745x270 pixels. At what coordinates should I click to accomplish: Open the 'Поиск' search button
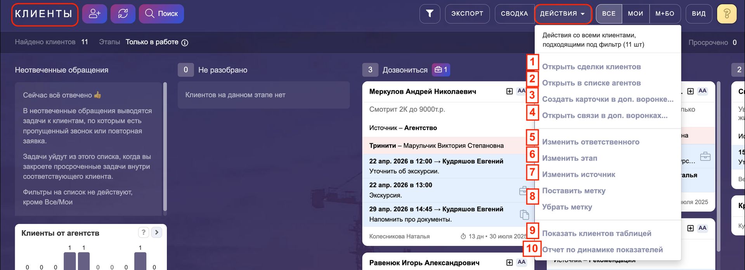161,14
